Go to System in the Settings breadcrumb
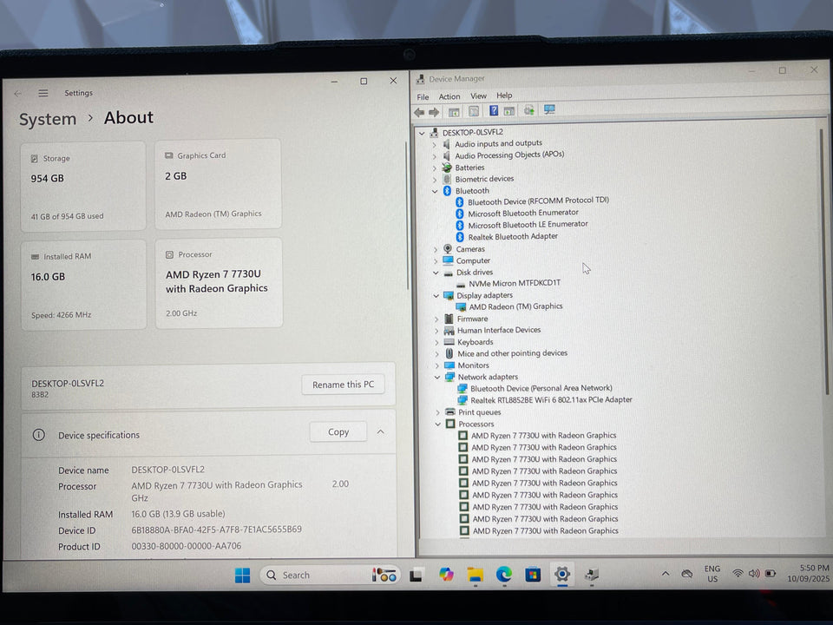The image size is (833, 625). [48, 119]
